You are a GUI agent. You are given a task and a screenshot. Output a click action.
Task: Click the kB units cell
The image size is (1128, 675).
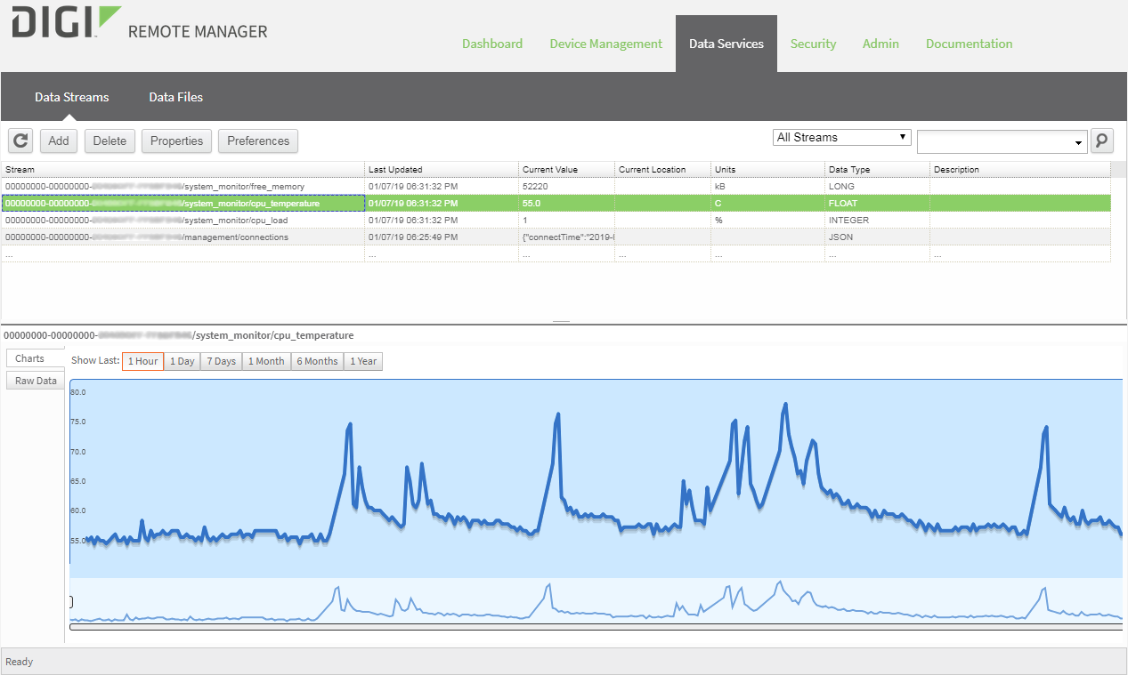768,187
